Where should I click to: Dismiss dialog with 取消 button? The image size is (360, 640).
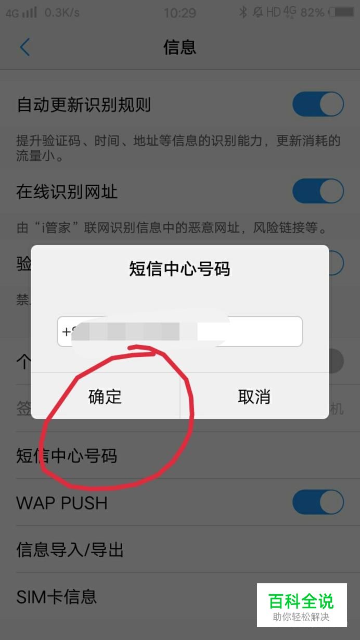[254, 396]
